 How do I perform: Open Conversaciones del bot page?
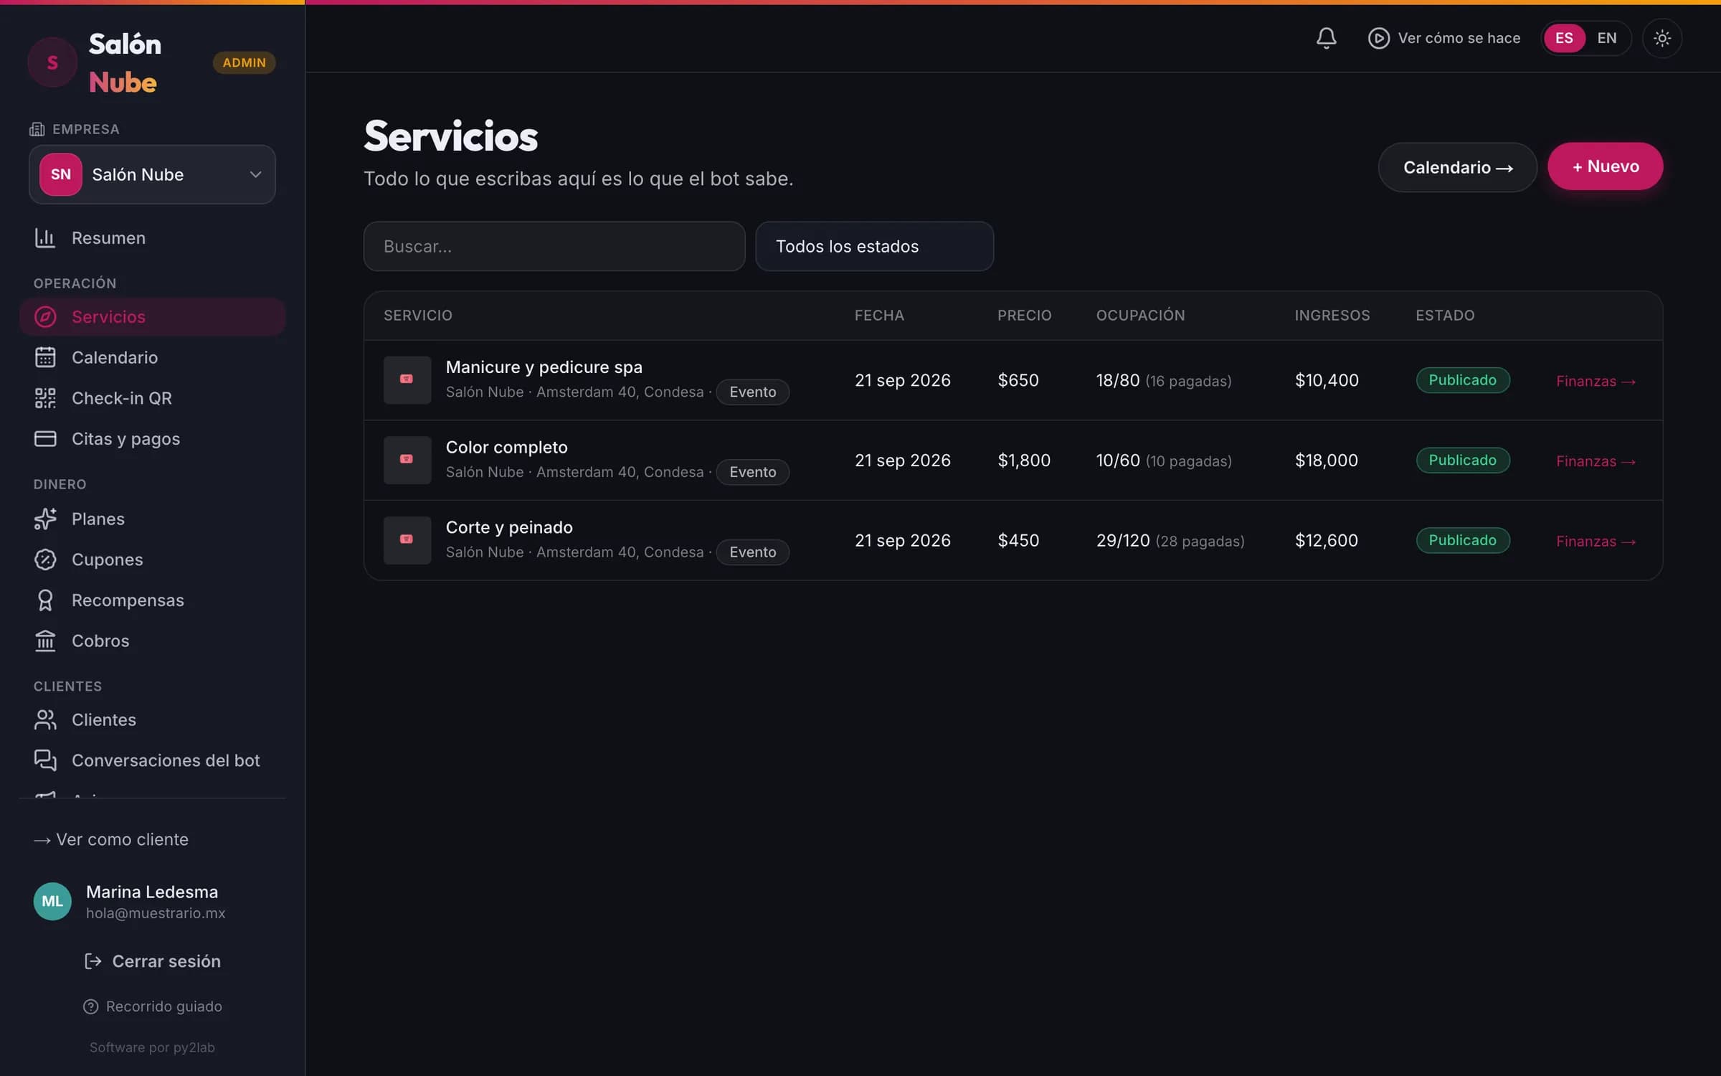click(152, 760)
